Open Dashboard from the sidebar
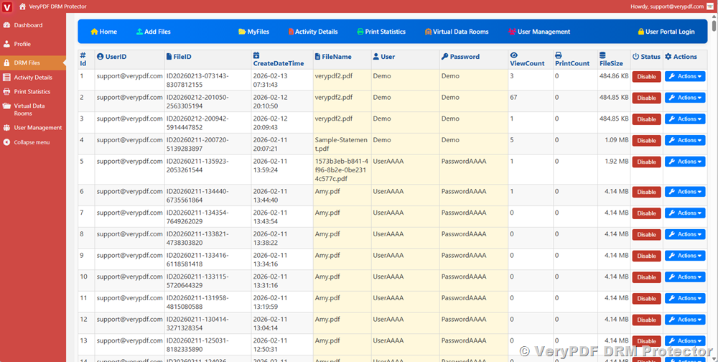This screenshot has width=718, height=362. click(28, 25)
